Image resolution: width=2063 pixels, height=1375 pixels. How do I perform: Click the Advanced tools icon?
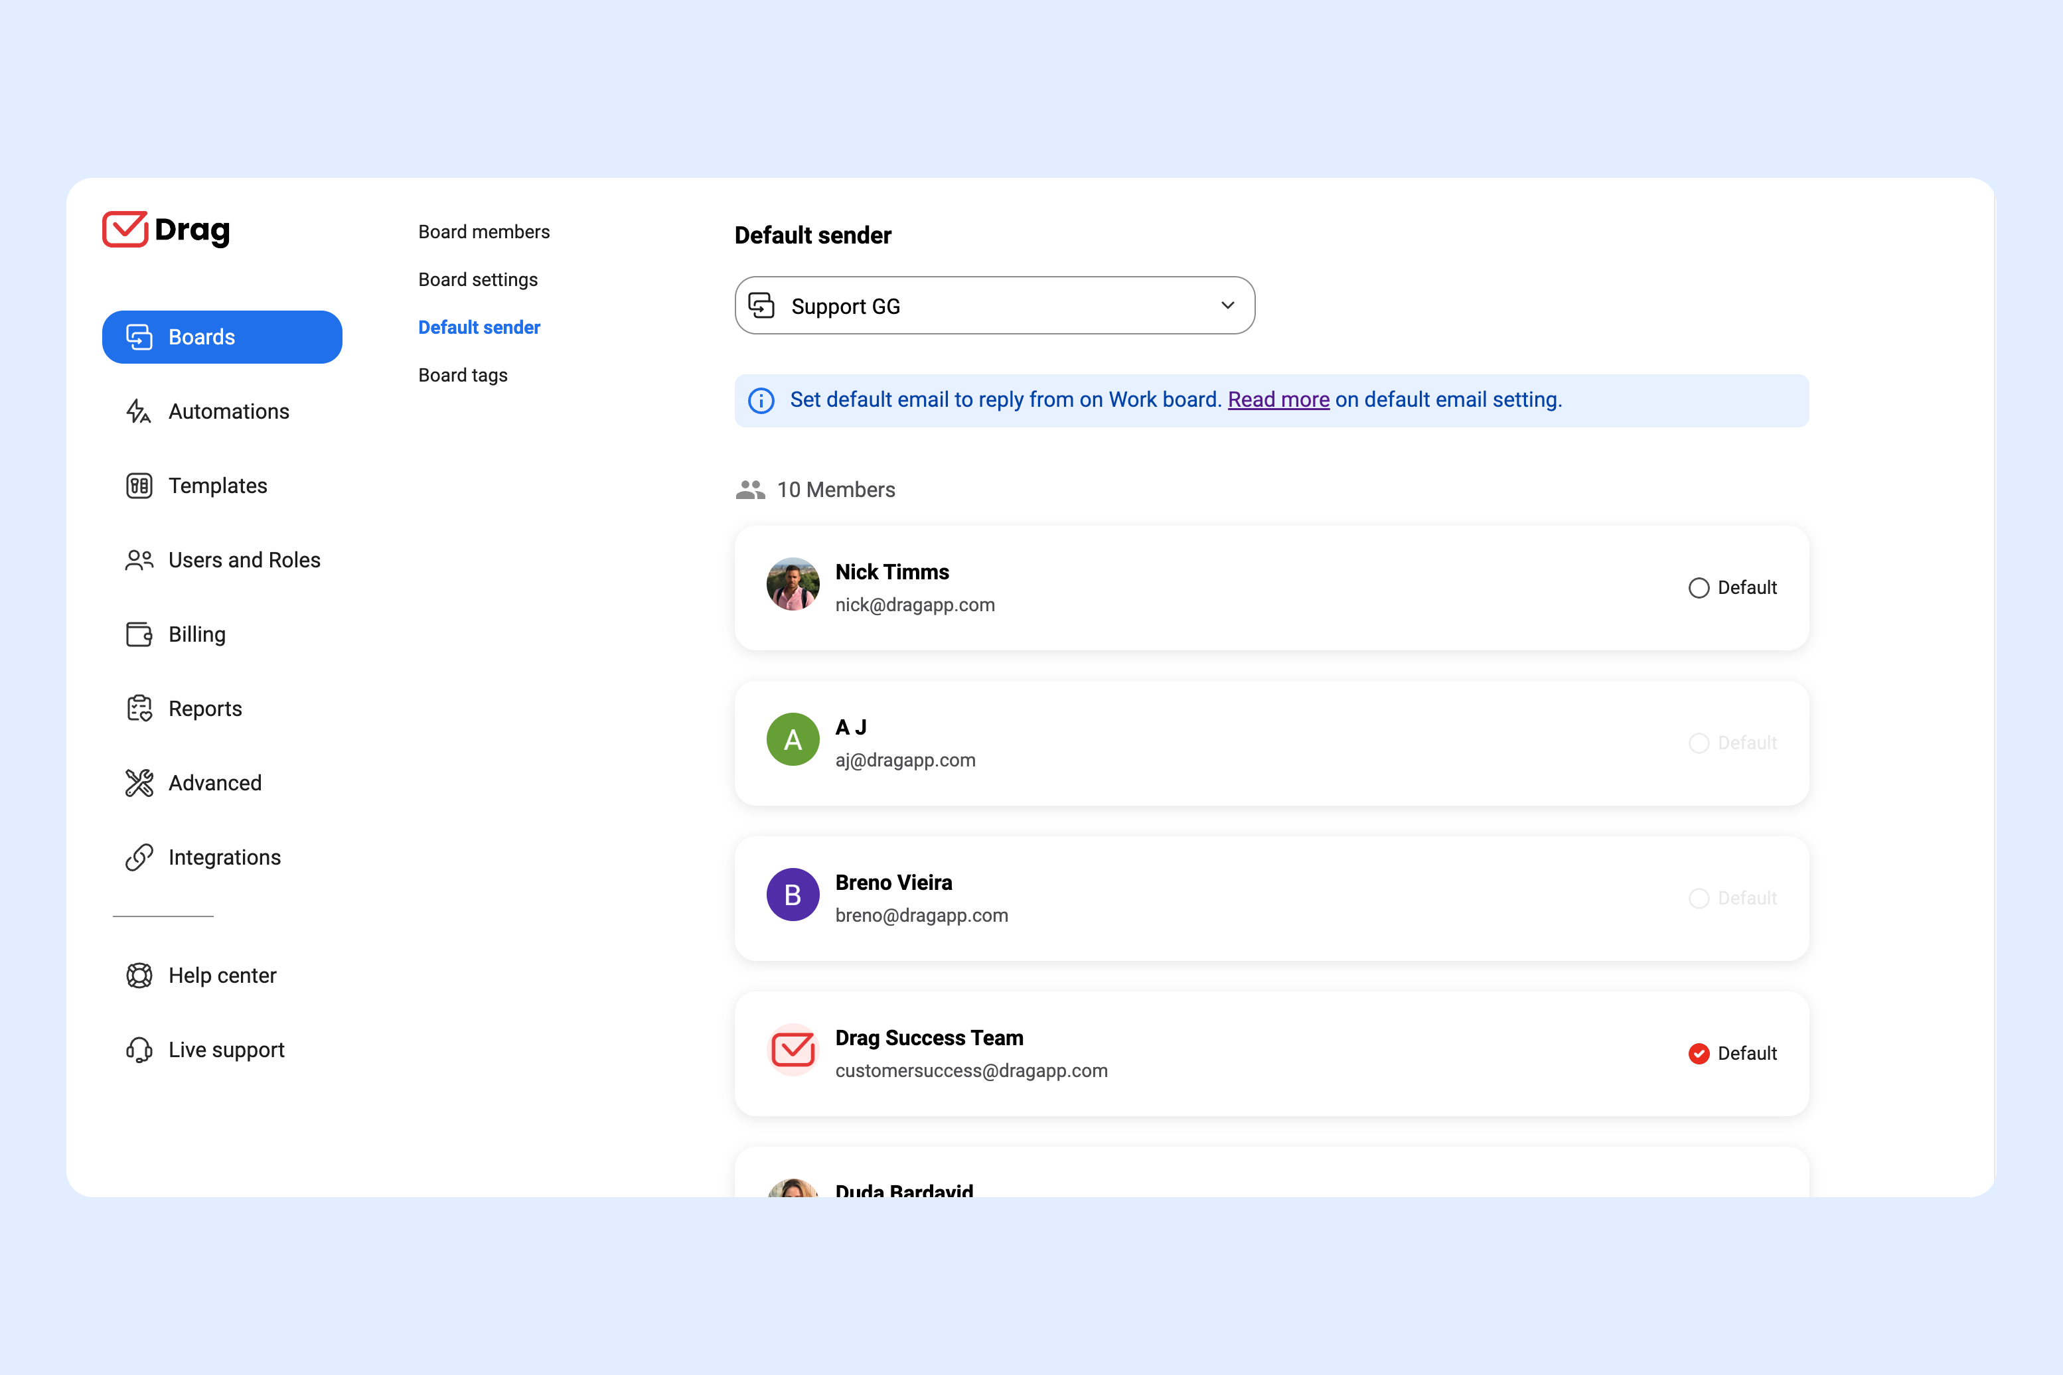coord(139,783)
